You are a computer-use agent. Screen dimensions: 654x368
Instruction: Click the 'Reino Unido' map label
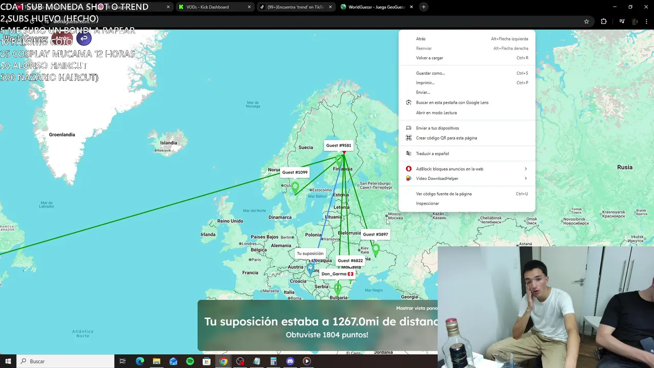230,221
